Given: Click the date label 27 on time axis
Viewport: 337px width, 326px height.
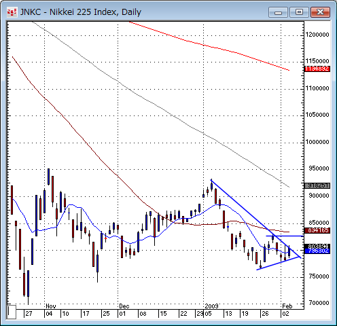Looking at the screenshot, I should click(29, 314).
